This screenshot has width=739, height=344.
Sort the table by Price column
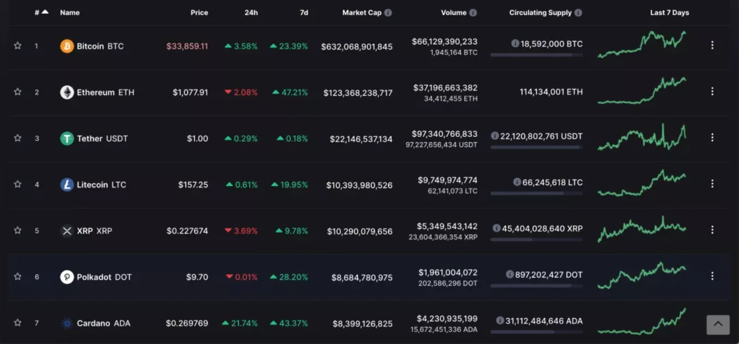pyautogui.click(x=199, y=13)
